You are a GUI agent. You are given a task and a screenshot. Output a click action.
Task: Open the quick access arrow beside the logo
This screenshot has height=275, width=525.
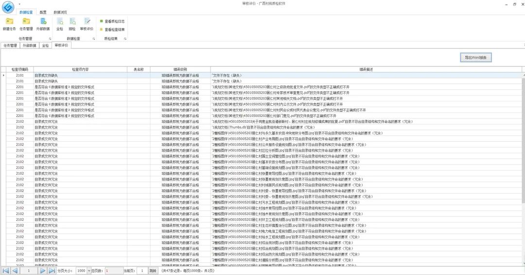point(19,4)
